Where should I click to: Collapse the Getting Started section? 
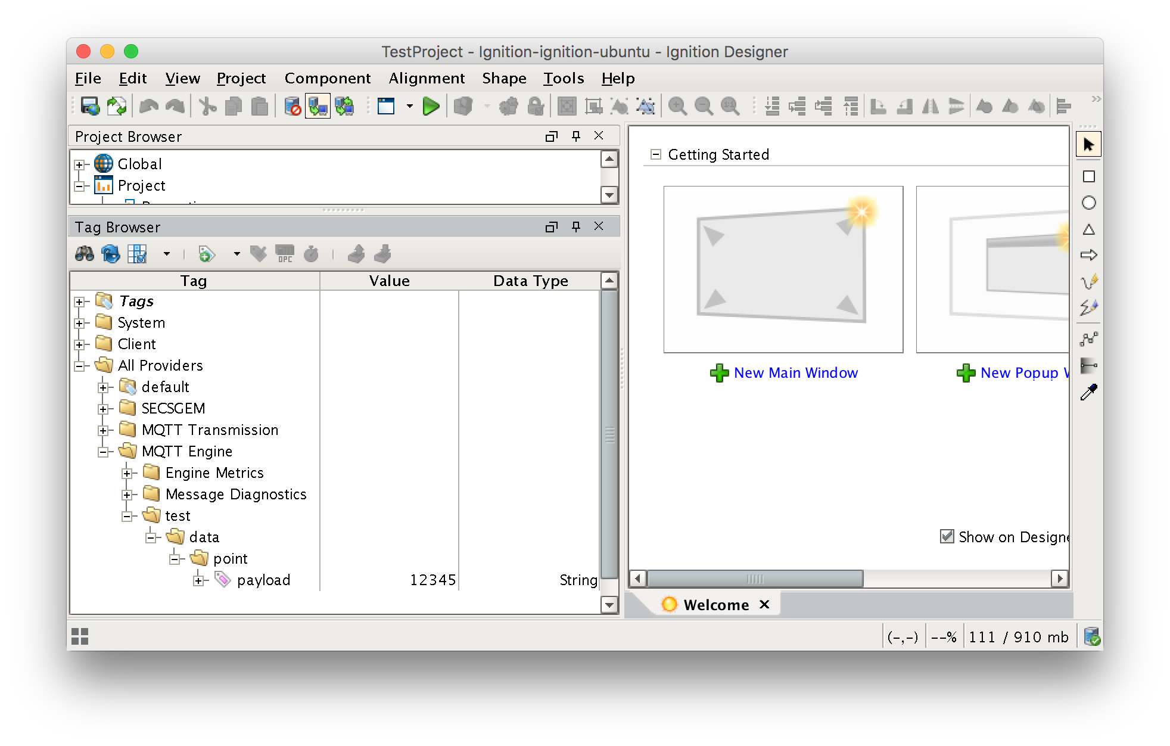(656, 154)
